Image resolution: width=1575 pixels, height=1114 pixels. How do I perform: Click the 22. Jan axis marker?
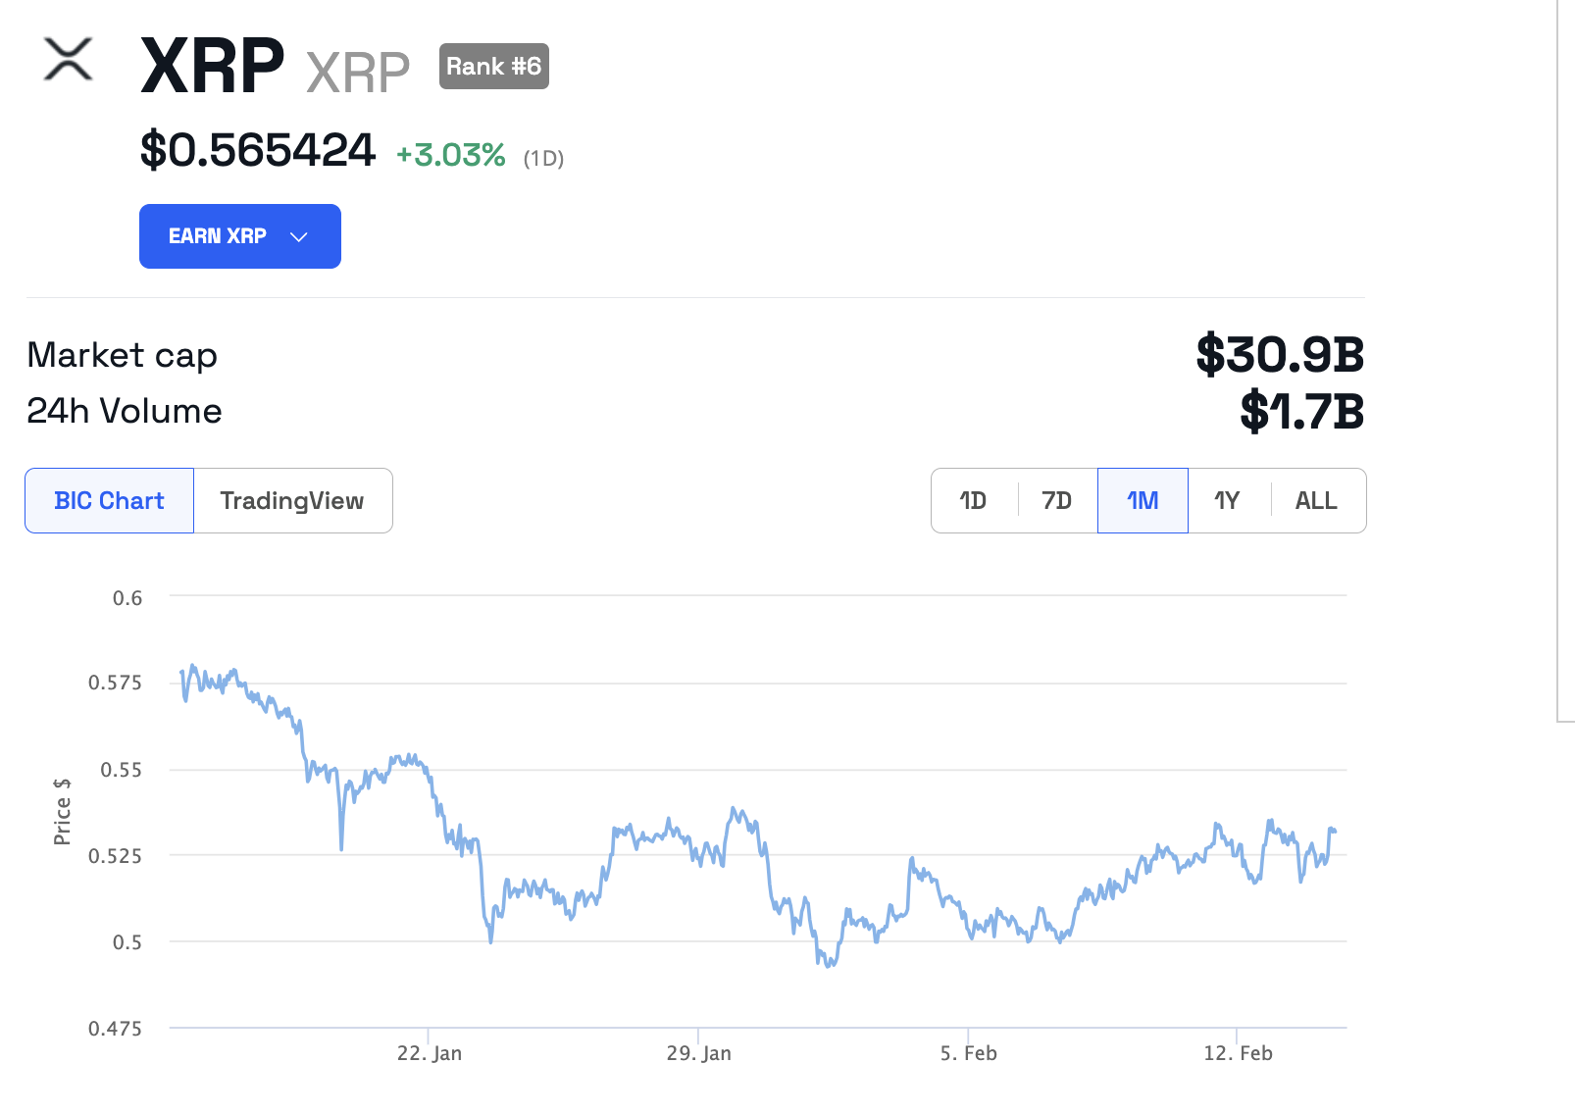[x=430, y=1053]
